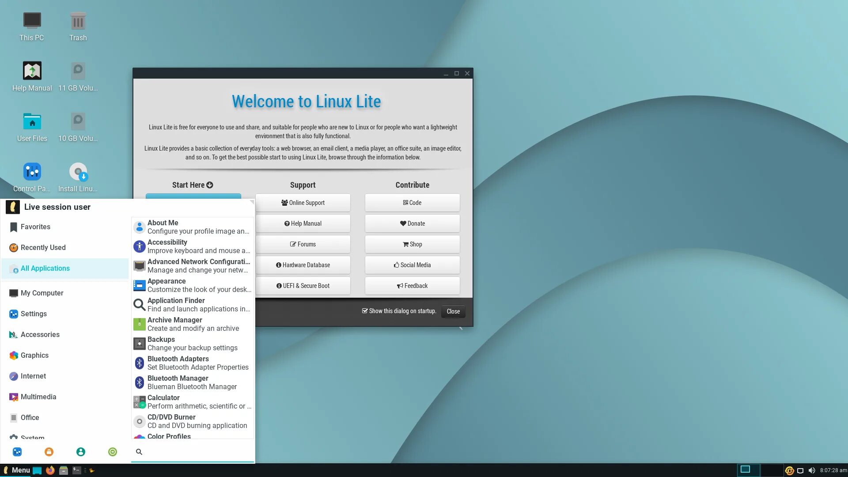This screenshot has height=477, width=848.
Task: Select Calculator from All Applications list
Action: click(x=192, y=401)
